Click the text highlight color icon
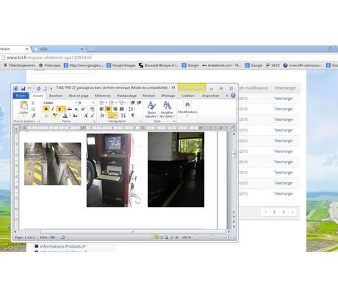 55,115
